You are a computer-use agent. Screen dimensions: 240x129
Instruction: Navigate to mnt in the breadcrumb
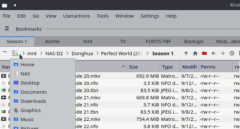click(32, 54)
